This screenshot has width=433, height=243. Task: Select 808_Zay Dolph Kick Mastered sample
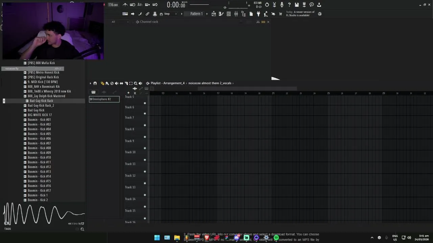point(46,96)
